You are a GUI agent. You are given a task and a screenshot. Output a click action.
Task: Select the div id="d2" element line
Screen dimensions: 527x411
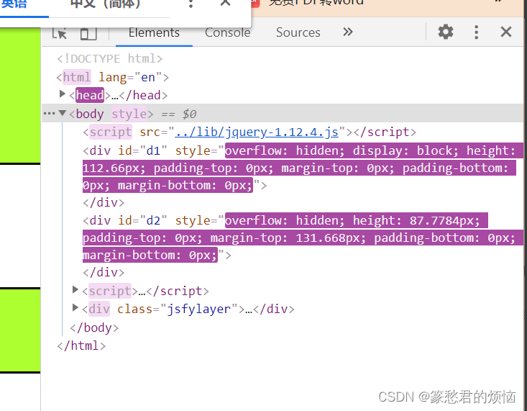click(x=303, y=238)
